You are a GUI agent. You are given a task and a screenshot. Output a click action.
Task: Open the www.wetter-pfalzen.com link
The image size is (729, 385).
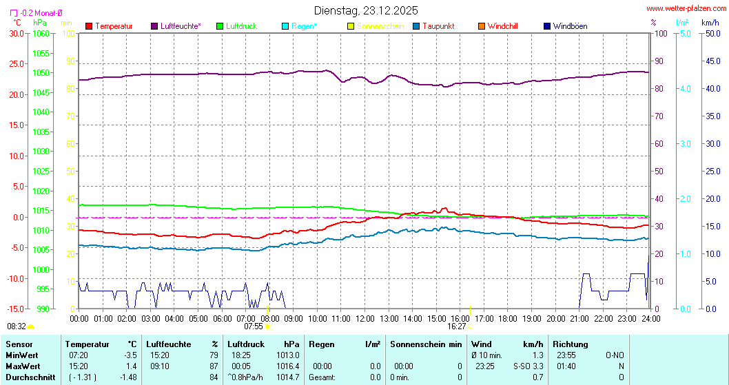[x=686, y=9]
